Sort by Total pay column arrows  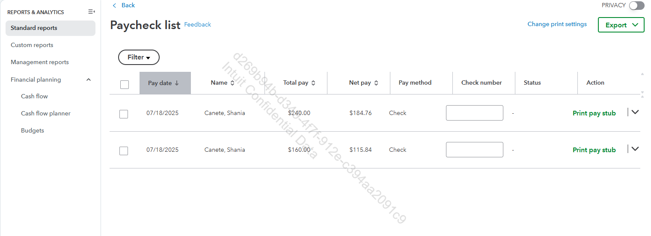click(x=313, y=83)
